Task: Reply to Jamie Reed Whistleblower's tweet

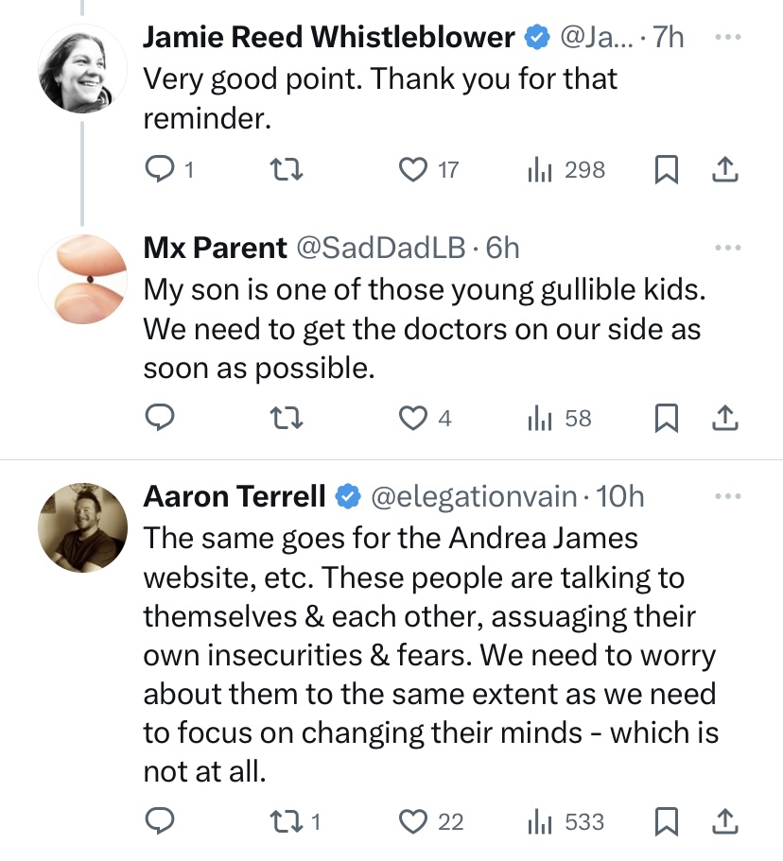Action: point(160,170)
